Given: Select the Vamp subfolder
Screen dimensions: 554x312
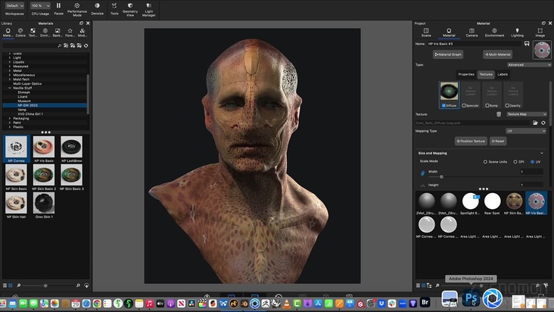Looking at the screenshot, I should pos(22,110).
